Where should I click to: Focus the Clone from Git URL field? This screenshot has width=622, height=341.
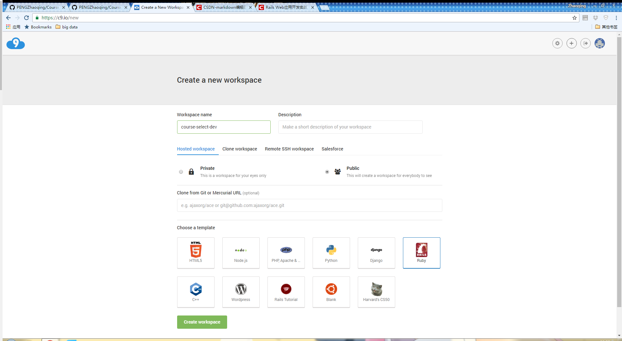coord(309,205)
